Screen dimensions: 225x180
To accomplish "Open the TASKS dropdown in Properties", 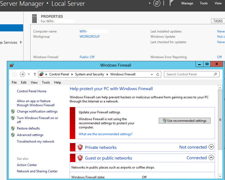I will tap(218, 21).
